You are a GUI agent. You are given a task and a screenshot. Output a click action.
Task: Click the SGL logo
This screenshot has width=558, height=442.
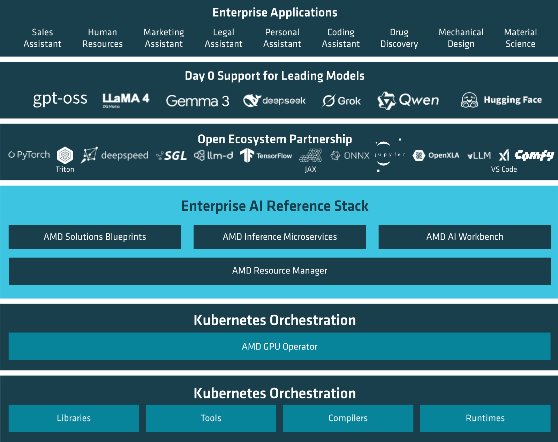click(x=171, y=156)
